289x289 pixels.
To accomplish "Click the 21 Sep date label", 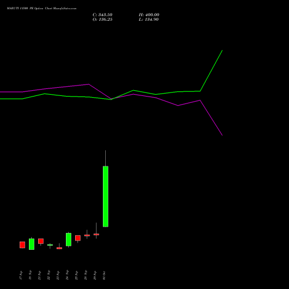I will pos(39,275).
